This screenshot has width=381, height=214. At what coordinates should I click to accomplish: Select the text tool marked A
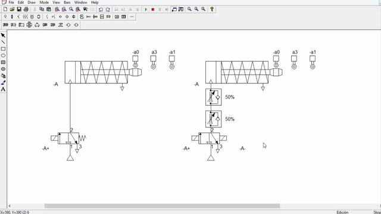click(x=3, y=89)
